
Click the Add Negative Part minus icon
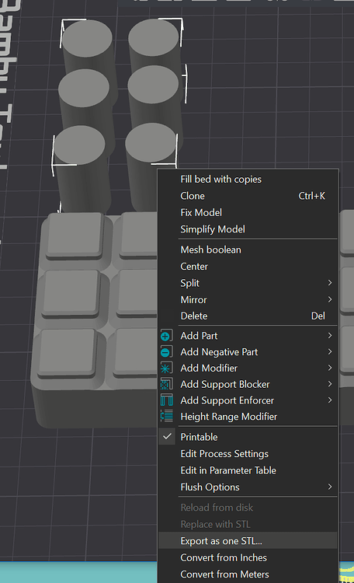(166, 352)
